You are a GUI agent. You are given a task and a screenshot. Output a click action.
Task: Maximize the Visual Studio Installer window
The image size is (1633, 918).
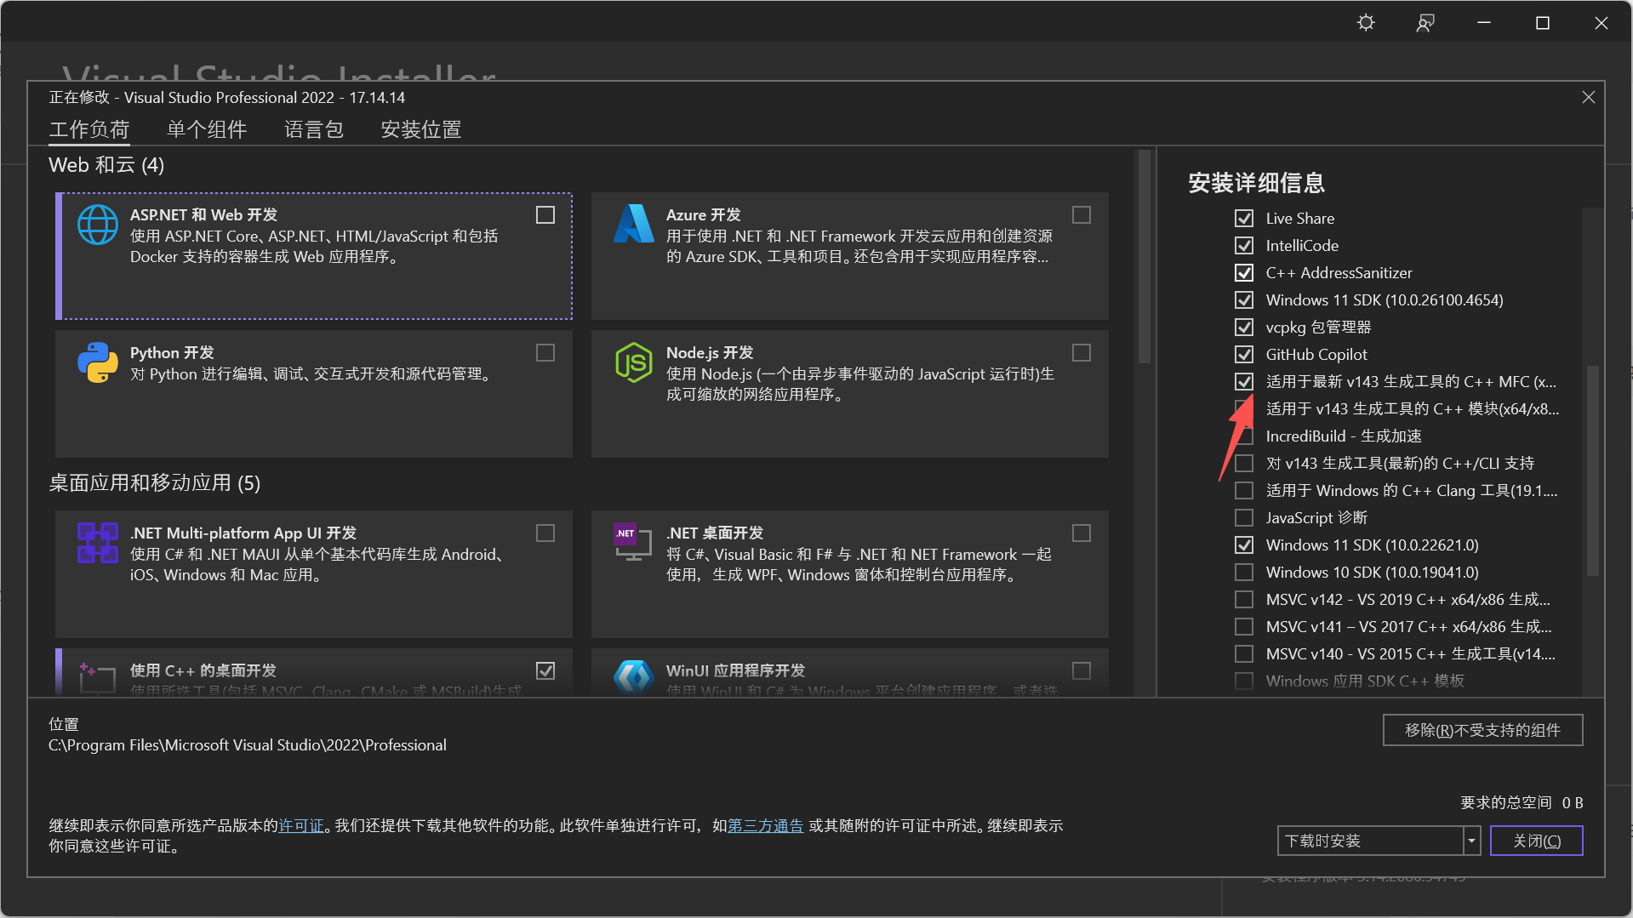coord(1542,23)
